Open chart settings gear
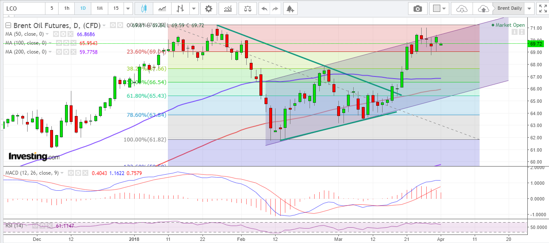549x243 pixels. point(208,8)
